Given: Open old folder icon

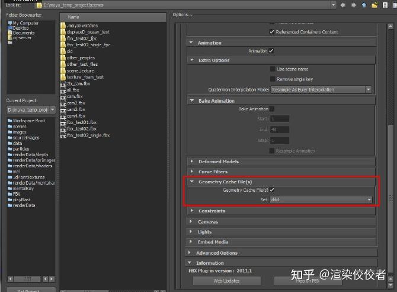Looking at the screenshot, I should click(x=63, y=51).
